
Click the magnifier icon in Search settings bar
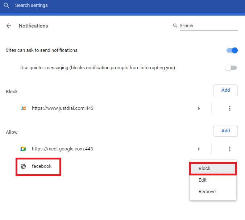pos(6,6)
